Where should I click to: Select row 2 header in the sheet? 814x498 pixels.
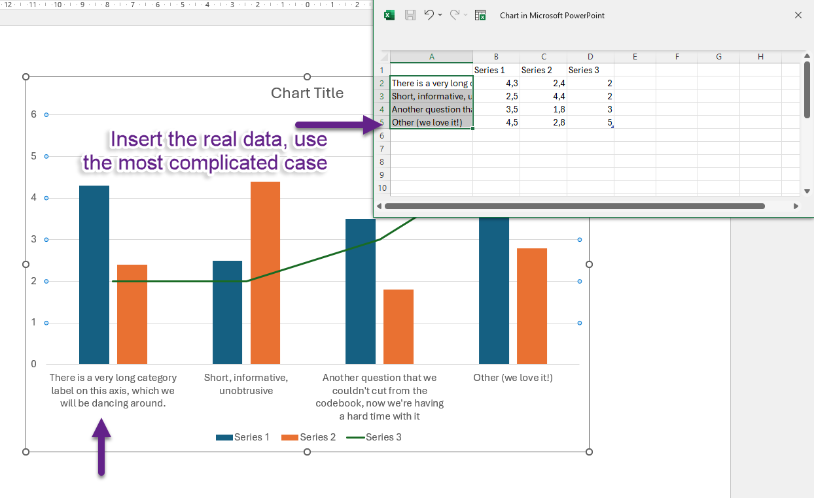pyautogui.click(x=382, y=83)
